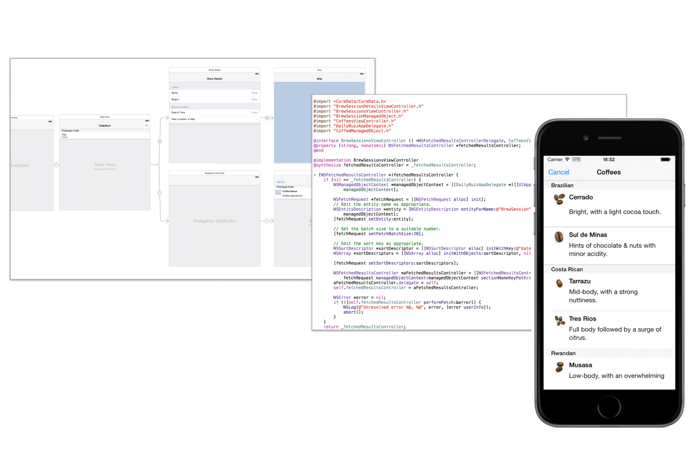Click the prototype cell image thumbnail in Coffees scene

278,192
